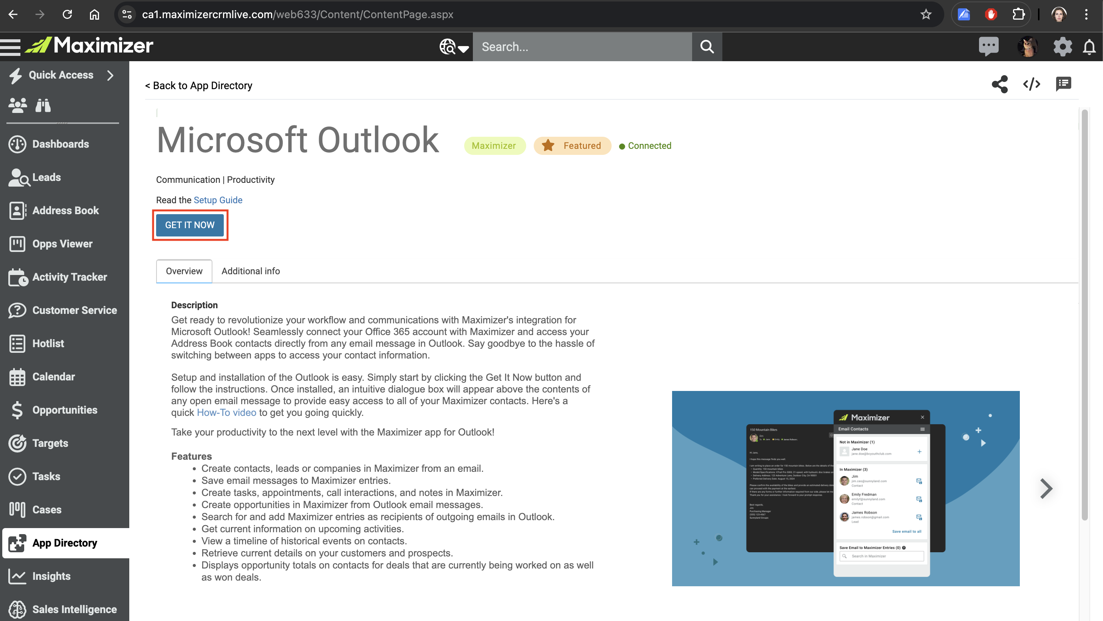Go back to App Directory
The height and width of the screenshot is (621, 1103).
[199, 86]
